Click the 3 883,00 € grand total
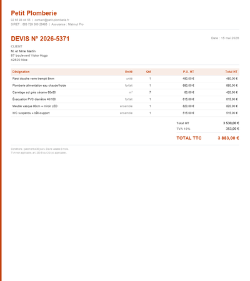 tap(228, 138)
